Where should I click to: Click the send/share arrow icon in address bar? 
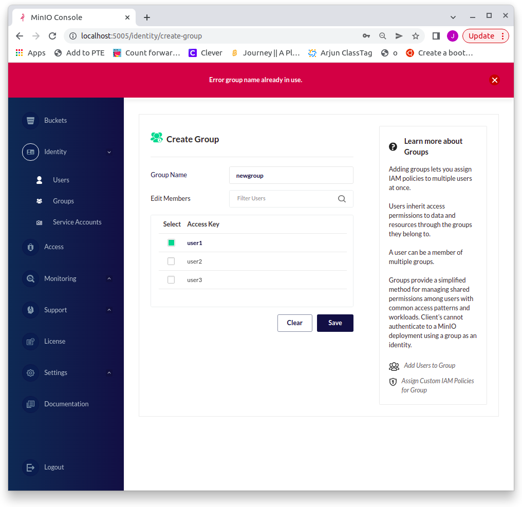[399, 36]
